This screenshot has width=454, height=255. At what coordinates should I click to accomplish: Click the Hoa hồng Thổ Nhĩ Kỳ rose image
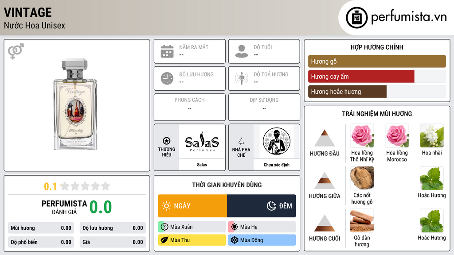coord(362,136)
